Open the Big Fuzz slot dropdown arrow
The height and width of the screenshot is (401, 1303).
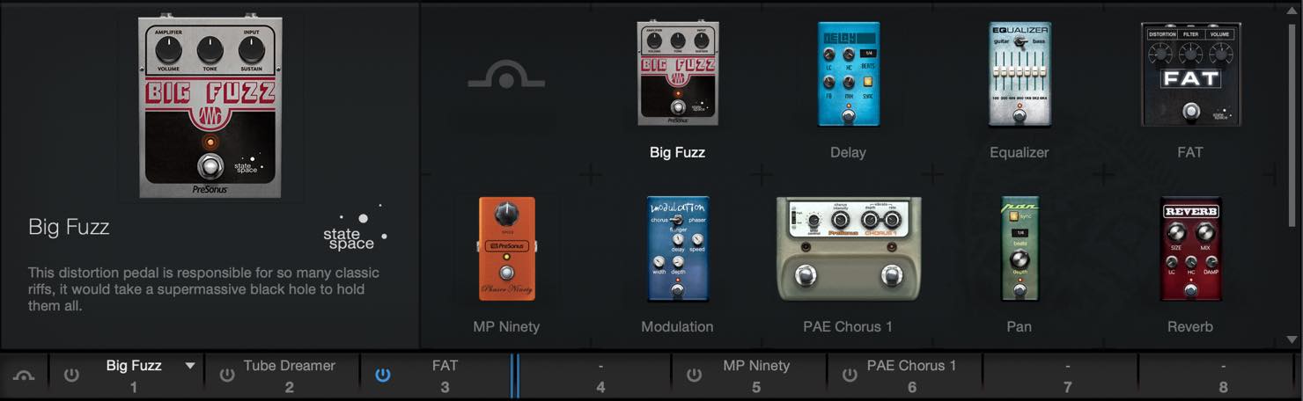tap(190, 366)
